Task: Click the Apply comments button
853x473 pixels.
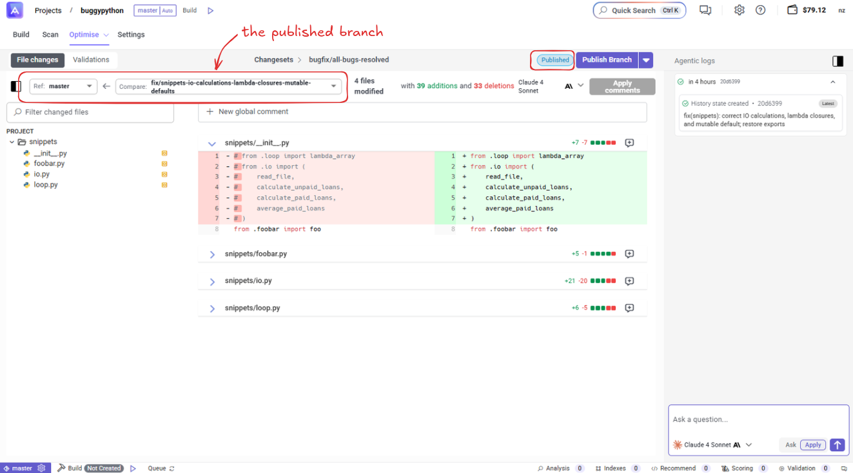Action: pos(622,87)
